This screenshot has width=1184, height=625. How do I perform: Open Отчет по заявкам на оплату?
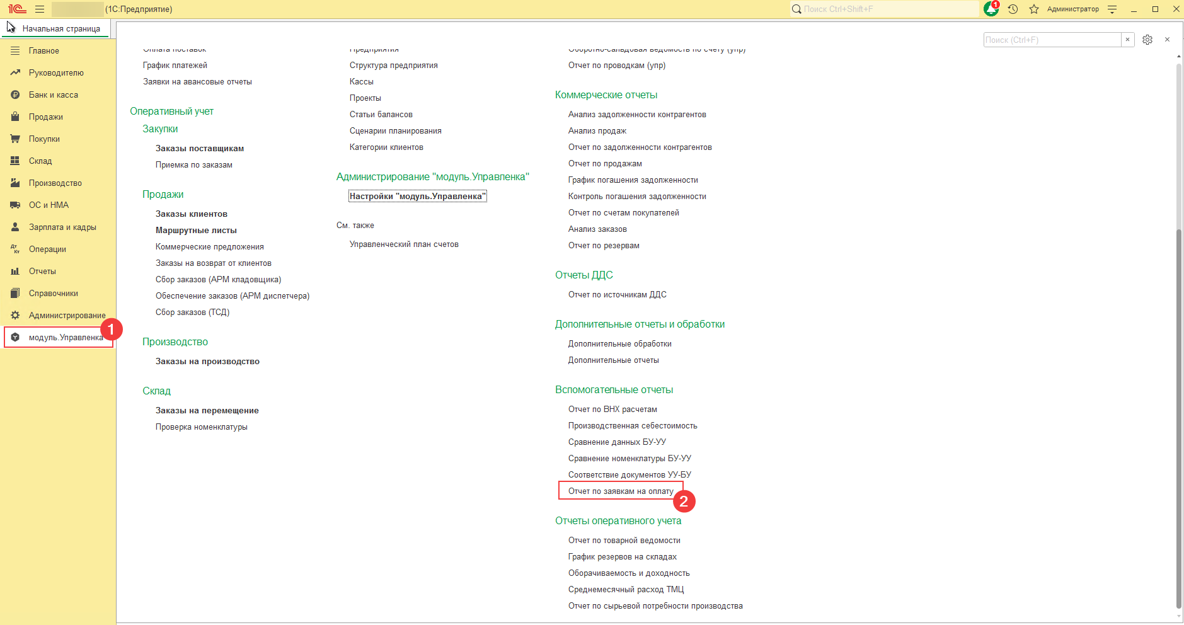point(621,491)
